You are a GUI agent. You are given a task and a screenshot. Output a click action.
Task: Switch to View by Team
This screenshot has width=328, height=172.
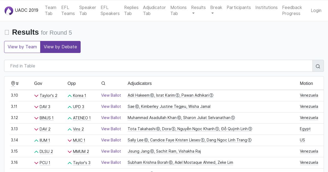[22, 47]
